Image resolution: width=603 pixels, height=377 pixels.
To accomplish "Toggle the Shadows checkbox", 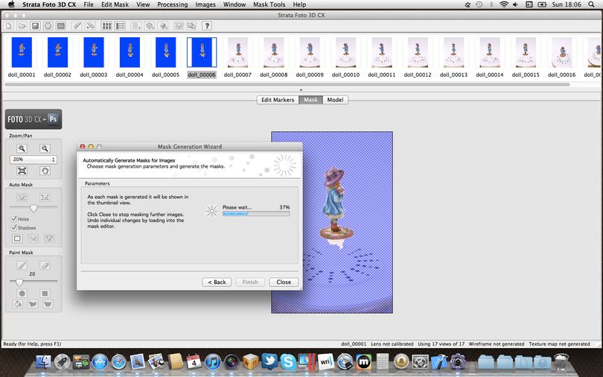I will [14, 227].
